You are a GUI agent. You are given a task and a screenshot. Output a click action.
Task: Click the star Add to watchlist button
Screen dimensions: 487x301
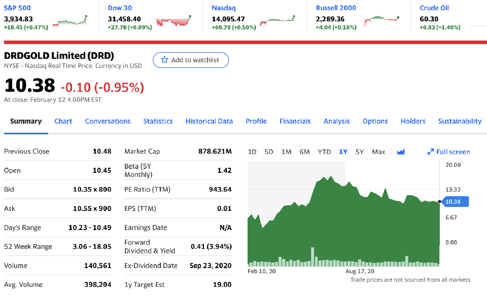point(190,60)
